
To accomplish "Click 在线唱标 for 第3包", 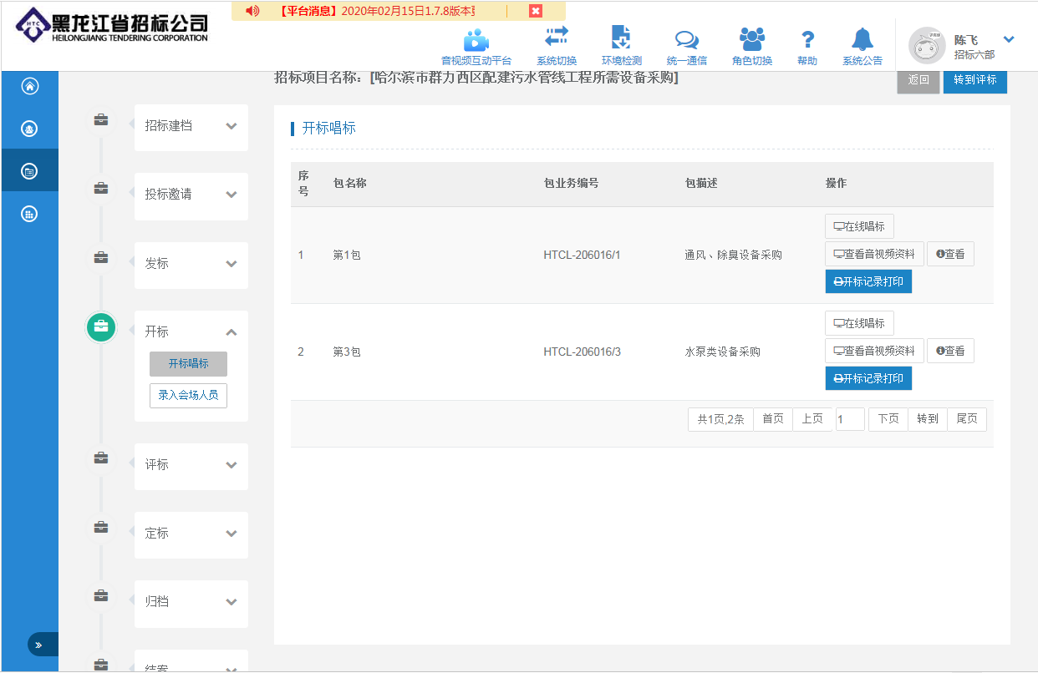I will click(858, 323).
